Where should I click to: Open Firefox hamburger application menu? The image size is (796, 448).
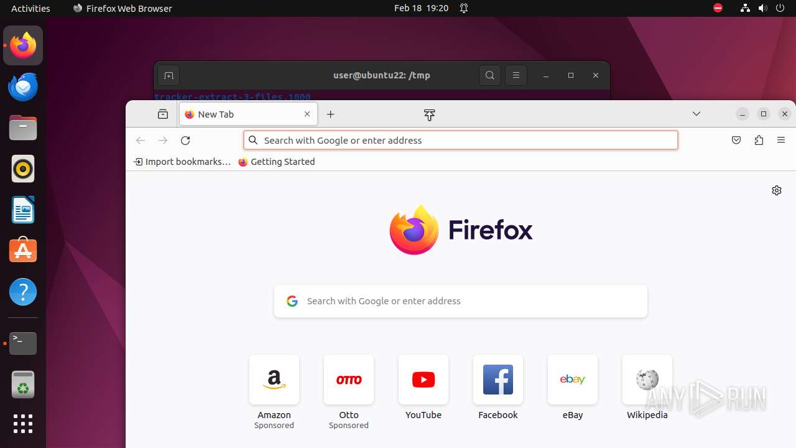pos(781,141)
